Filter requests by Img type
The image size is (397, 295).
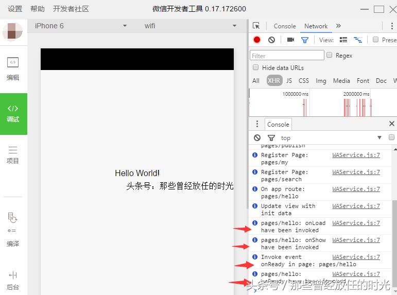[321, 81]
